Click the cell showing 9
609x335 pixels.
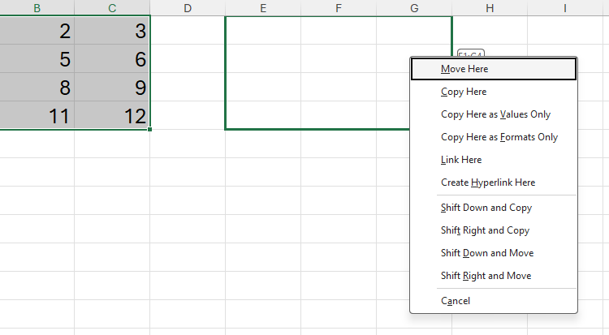coord(113,88)
